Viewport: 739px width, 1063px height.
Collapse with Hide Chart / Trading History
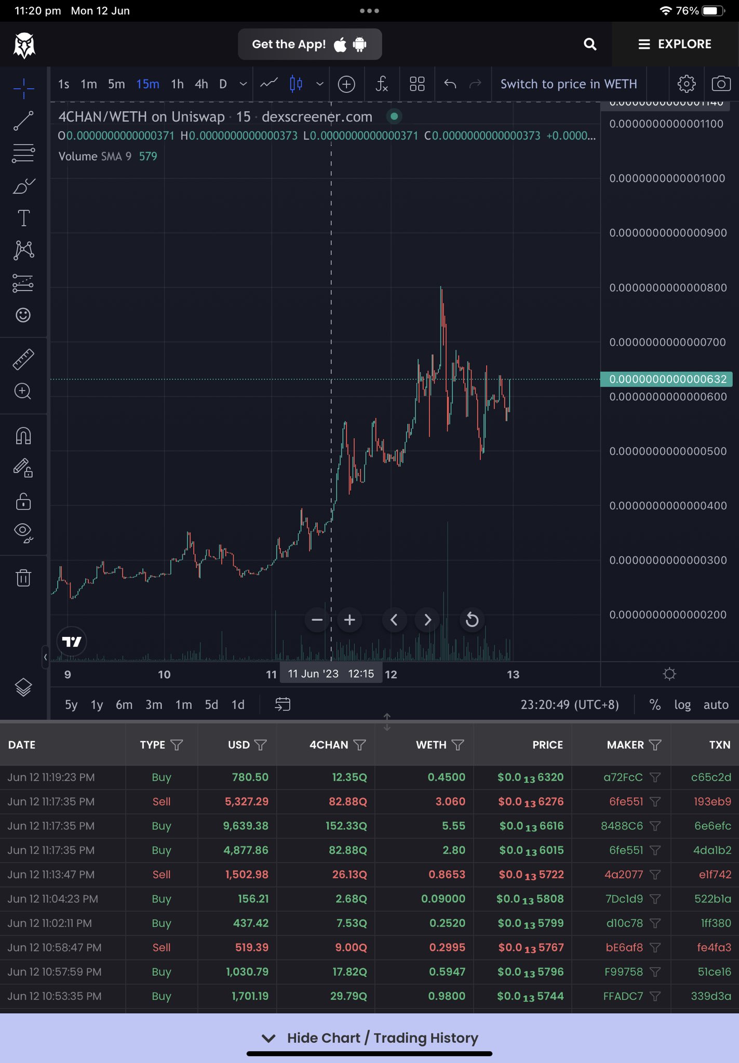point(369,1038)
